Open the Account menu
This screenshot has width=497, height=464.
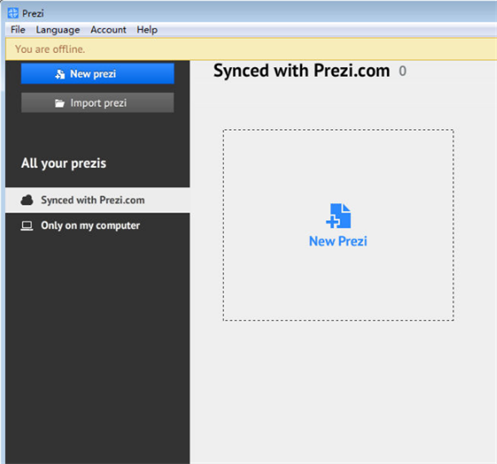tap(109, 30)
